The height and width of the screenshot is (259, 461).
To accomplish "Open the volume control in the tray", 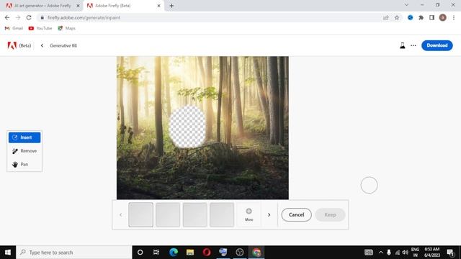I will [x=405, y=253].
